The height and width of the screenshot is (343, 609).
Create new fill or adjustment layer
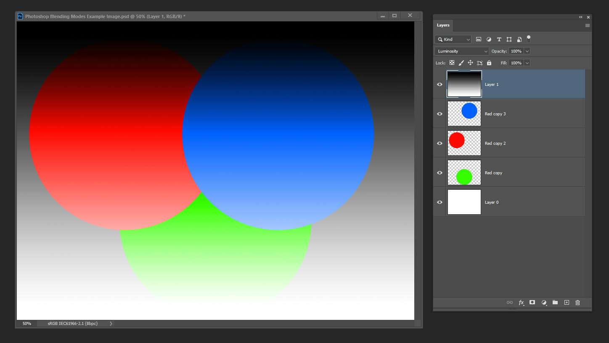(x=544, y=302)
